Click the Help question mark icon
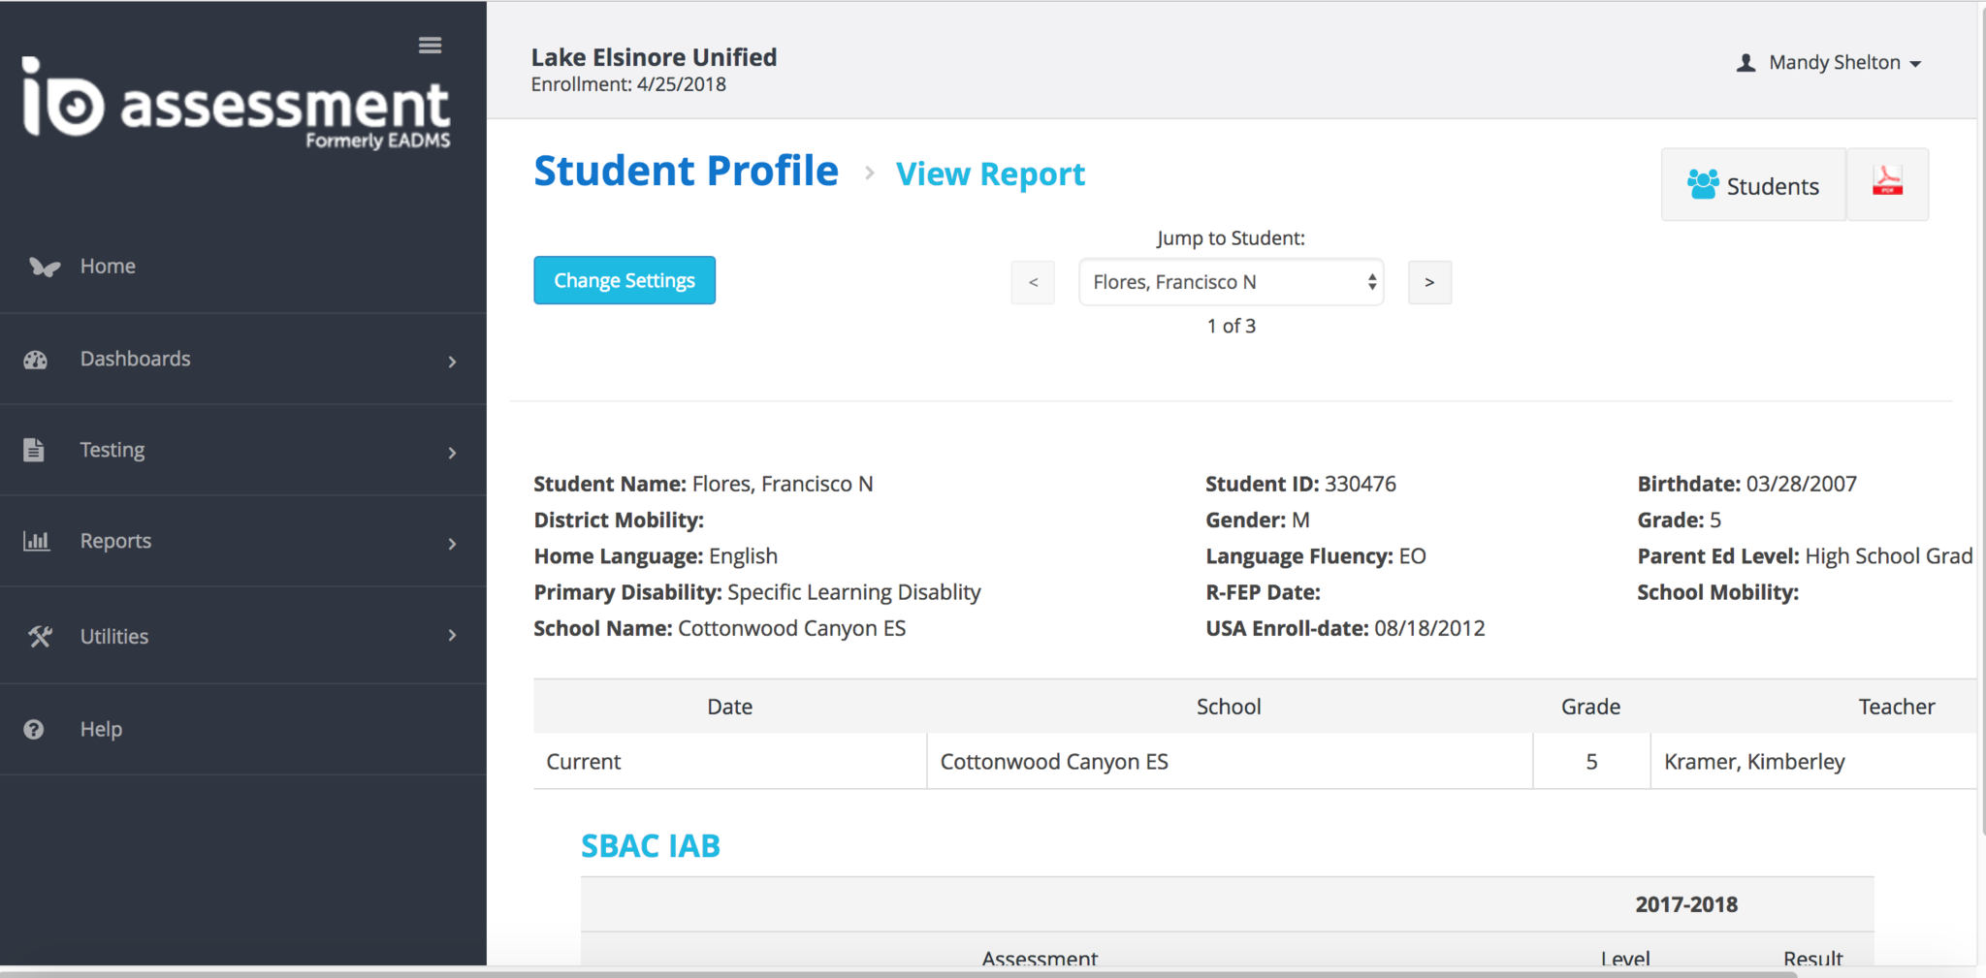 (x=34, y=730)
